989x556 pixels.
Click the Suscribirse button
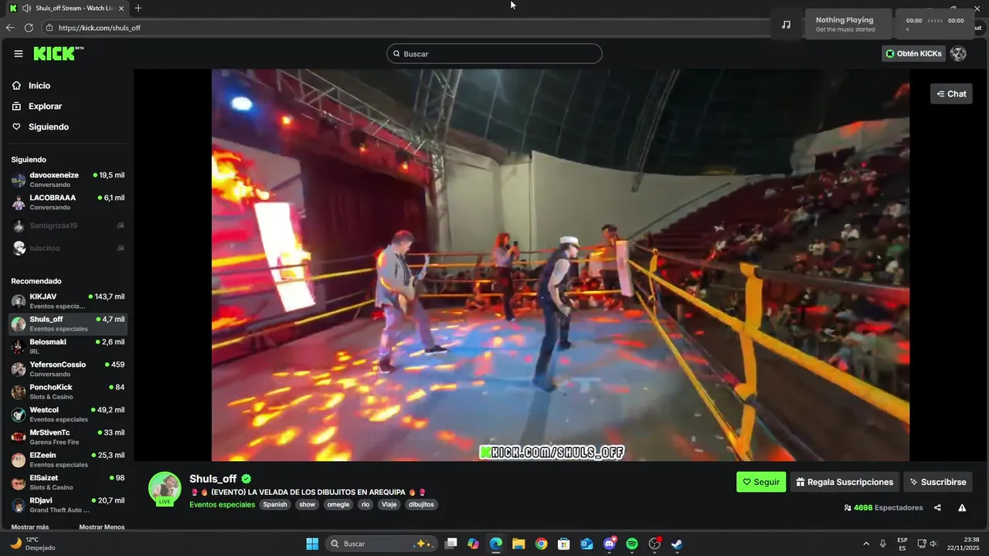[x=938, y=482]
